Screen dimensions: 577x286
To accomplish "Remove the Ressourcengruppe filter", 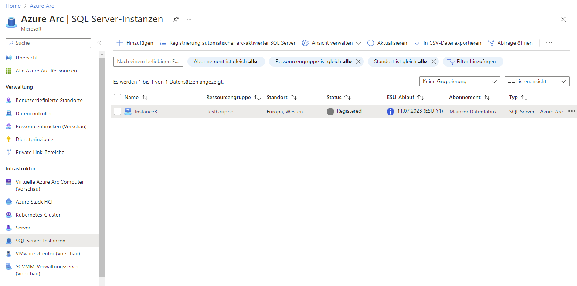I will click(x=358, y=62).
